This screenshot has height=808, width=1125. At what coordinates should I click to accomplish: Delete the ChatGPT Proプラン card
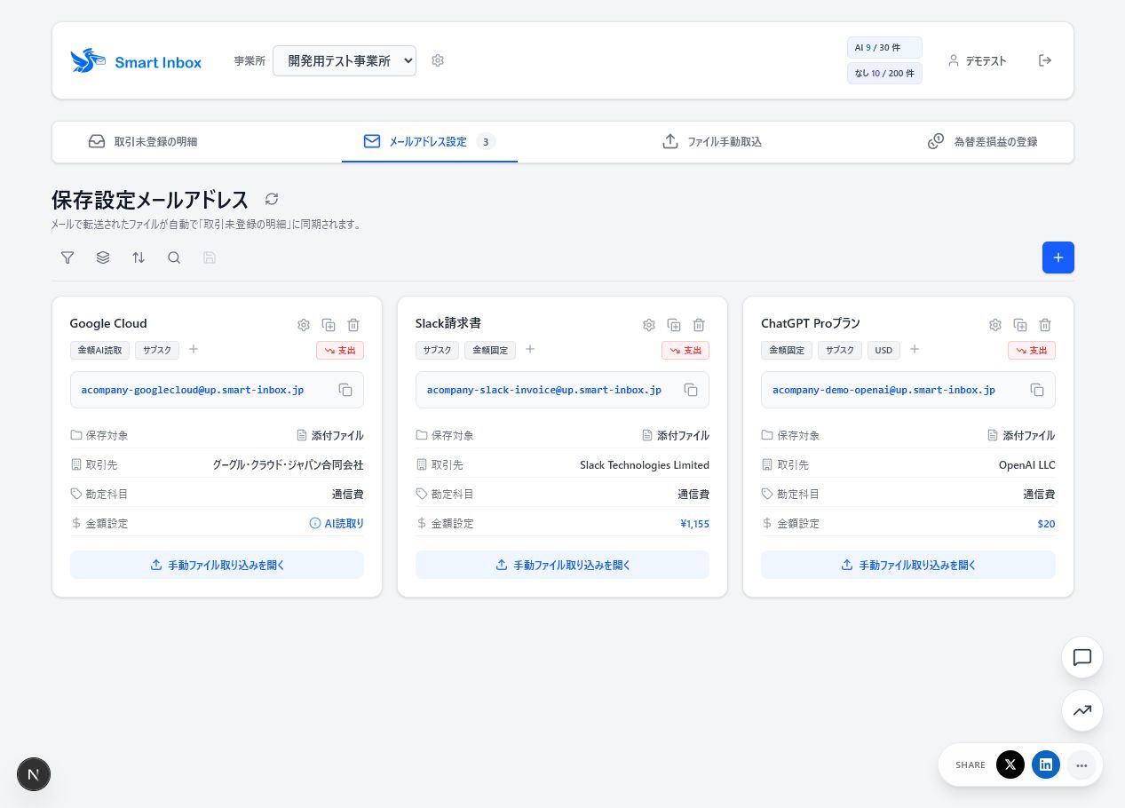(x=1045, y=325)
